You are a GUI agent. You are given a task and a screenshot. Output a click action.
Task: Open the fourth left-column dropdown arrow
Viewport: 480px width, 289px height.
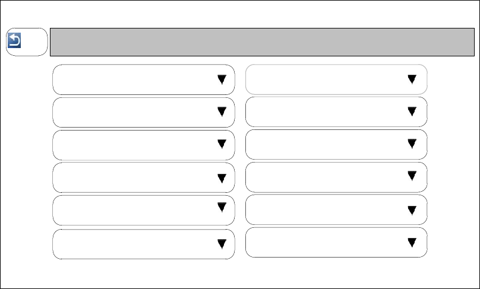coord(222,177)
